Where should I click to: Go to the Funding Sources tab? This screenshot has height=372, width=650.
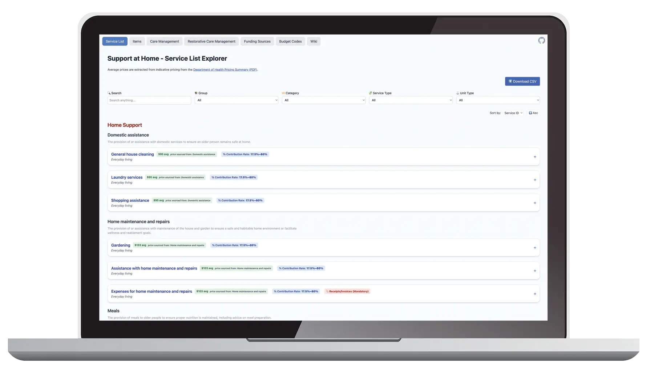click(x=257, y=41)
